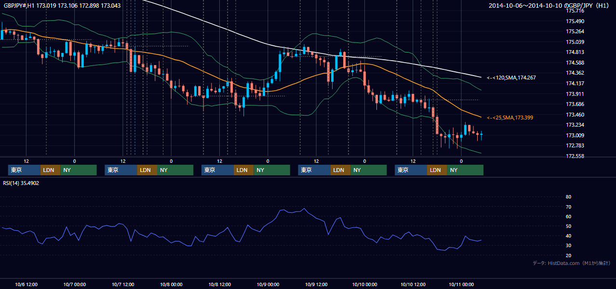Click the 10/8 00:00 time axis label
The height and width of the screenshot is (289, 616).
[171, 285]
